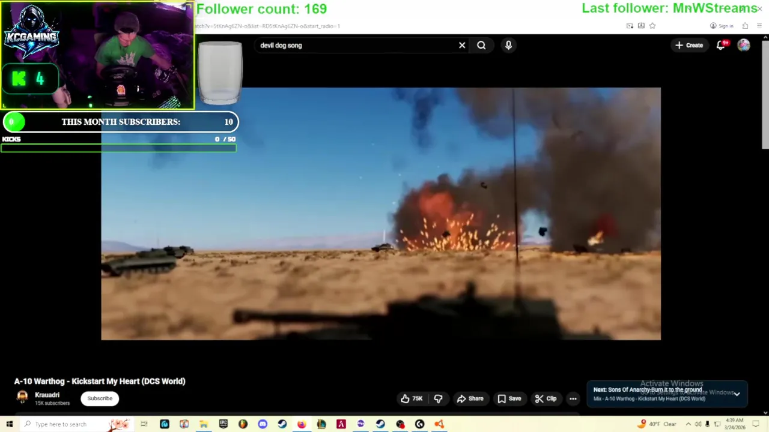This screenshot has height=432, width=769.
Task: Open the OBS Studio taskbar icon
Action: click(x=400, y=424)
